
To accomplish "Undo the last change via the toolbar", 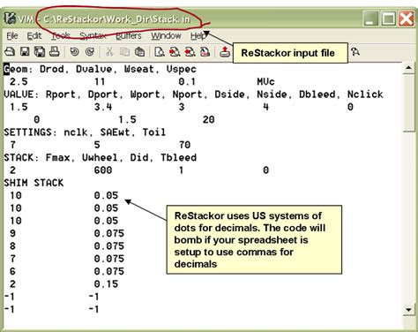I will coord(74,52).
